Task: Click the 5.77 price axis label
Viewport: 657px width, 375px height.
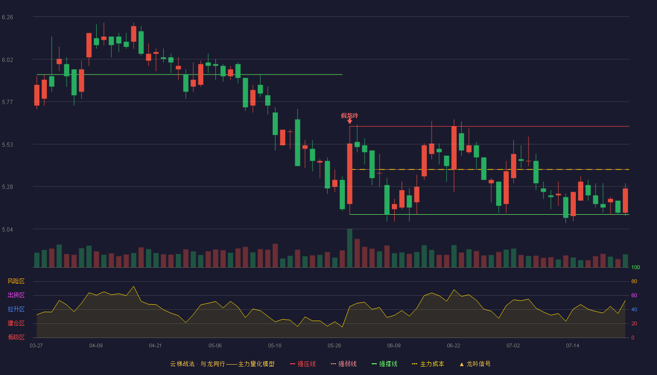Action: (8, 102)
